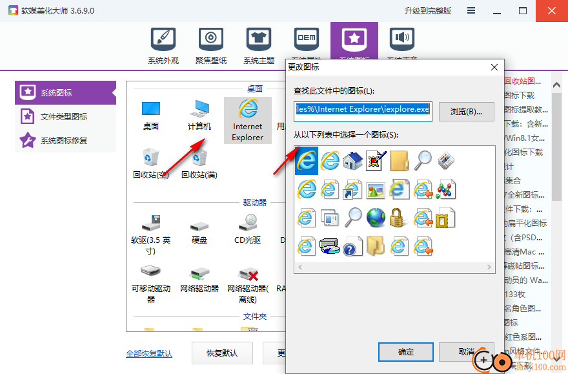Select the Internet Explorer item in 桌面 group
The image size is (568, 374).
click(248, 121)
